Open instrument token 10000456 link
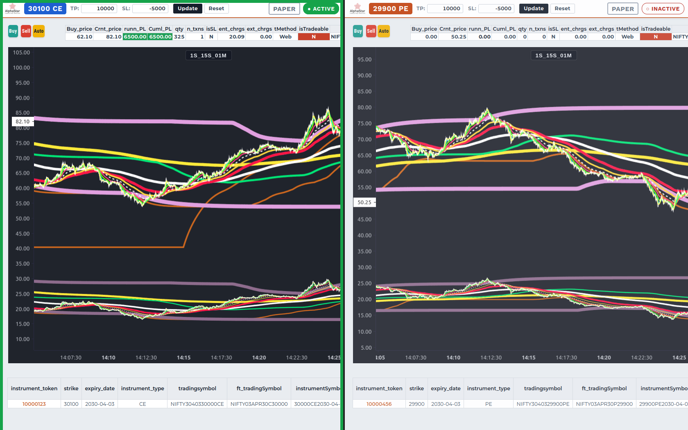The width and height of the screenshot is (688, 430). 379,404
